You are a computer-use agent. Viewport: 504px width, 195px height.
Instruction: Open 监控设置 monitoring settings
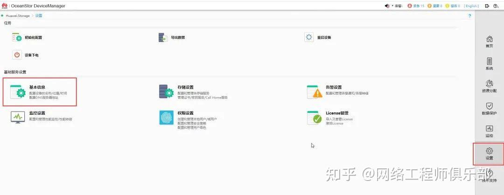click(41, 117)
